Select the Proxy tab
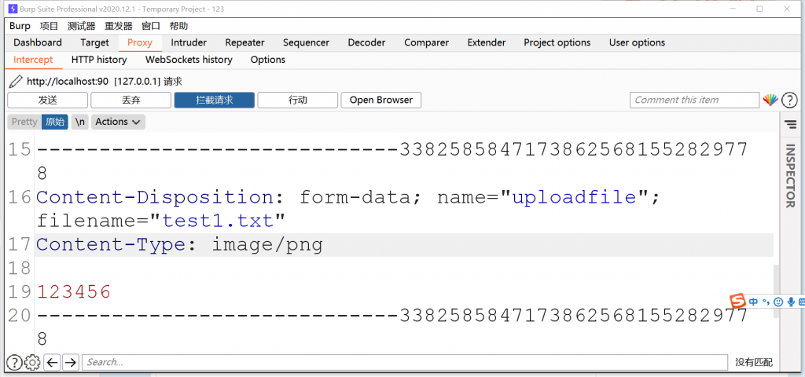The width and height of the screenshot is (805, 377). [x=140, y=42]
